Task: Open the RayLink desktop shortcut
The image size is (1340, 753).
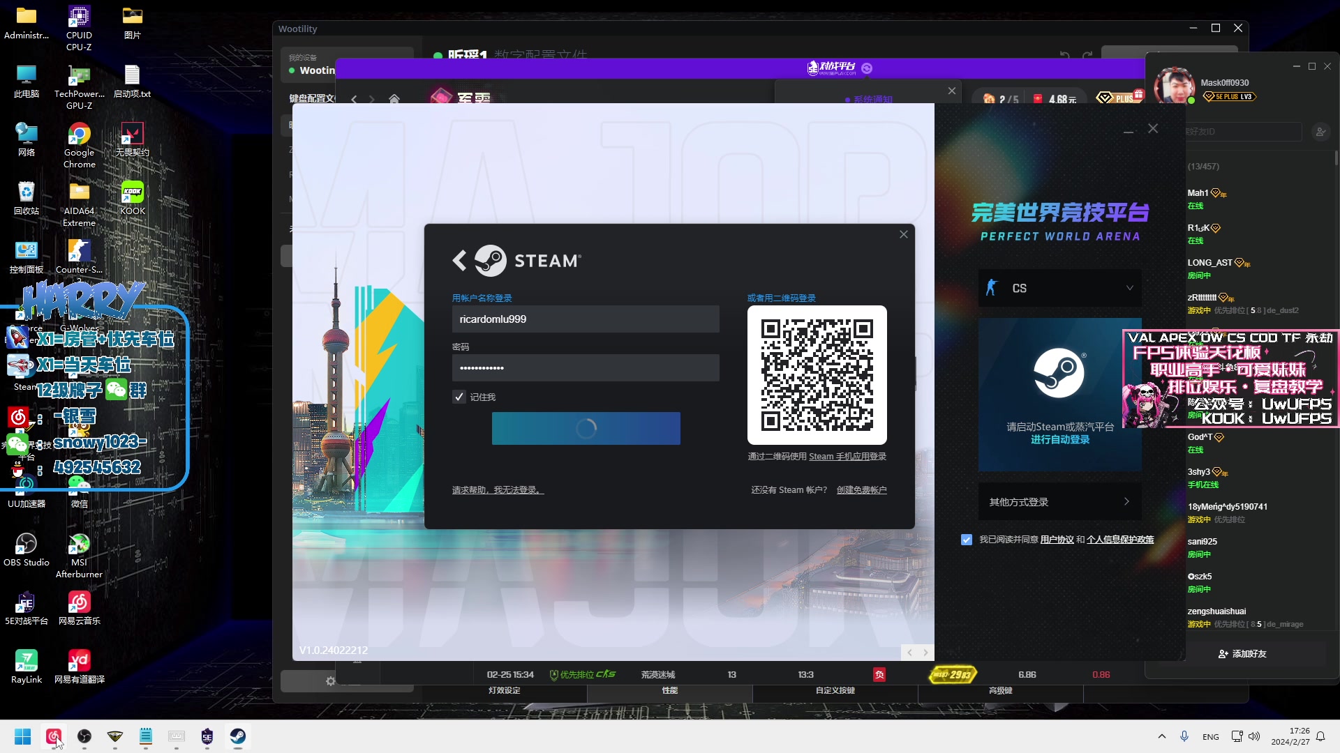Action: pos(27,667)
